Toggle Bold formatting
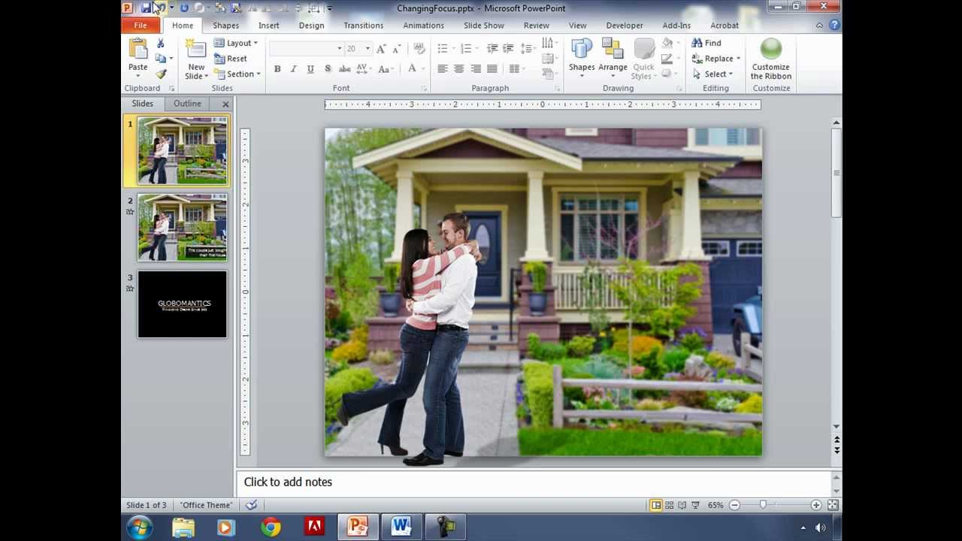 tap(277, 69)
